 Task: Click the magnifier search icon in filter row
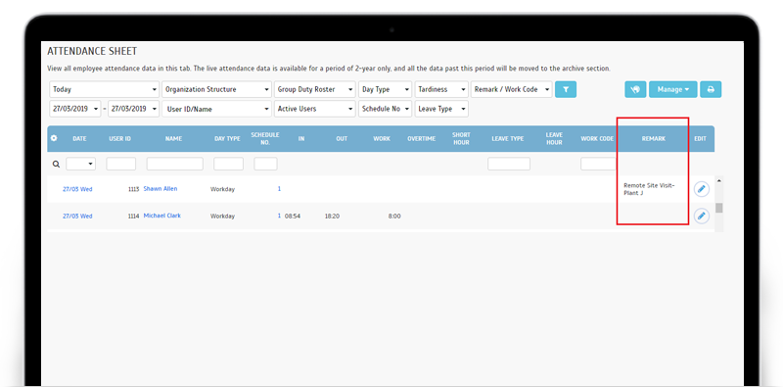(56, 164)
